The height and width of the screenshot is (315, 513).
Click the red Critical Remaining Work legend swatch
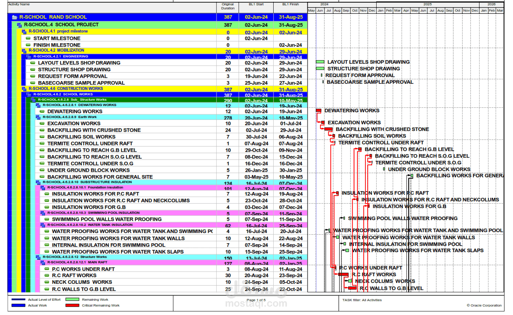(72, 306)
